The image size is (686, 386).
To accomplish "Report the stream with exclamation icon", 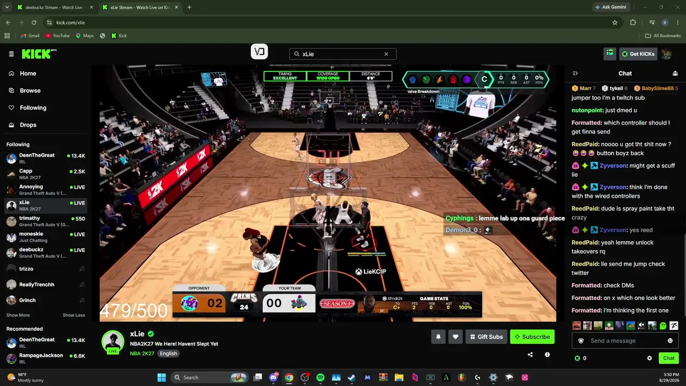I will point(547,354).
